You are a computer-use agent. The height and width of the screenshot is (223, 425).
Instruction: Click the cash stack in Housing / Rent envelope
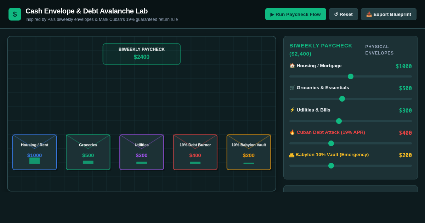coord(34,161)
